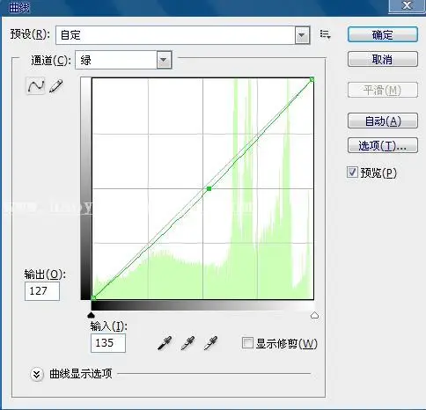Toggle the 预览(P) preview checkbox

point(352,172)
